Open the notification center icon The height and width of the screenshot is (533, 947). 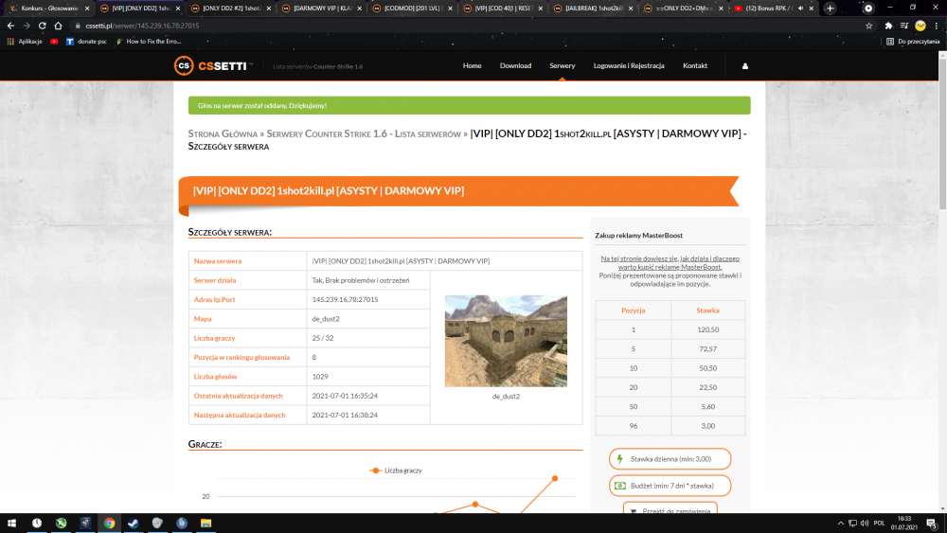click(932, 524)
